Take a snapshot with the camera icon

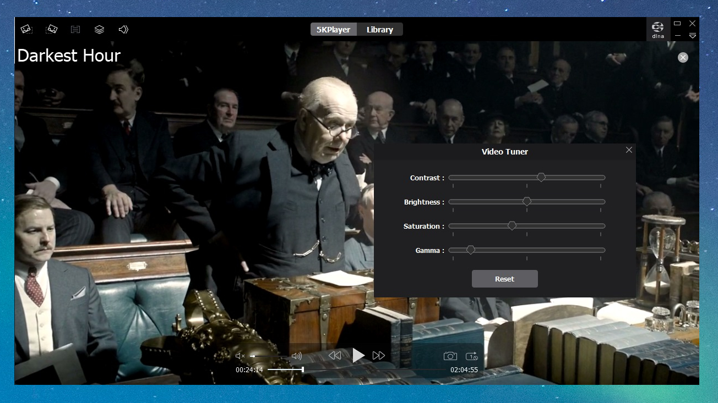(x=450, y=356)
